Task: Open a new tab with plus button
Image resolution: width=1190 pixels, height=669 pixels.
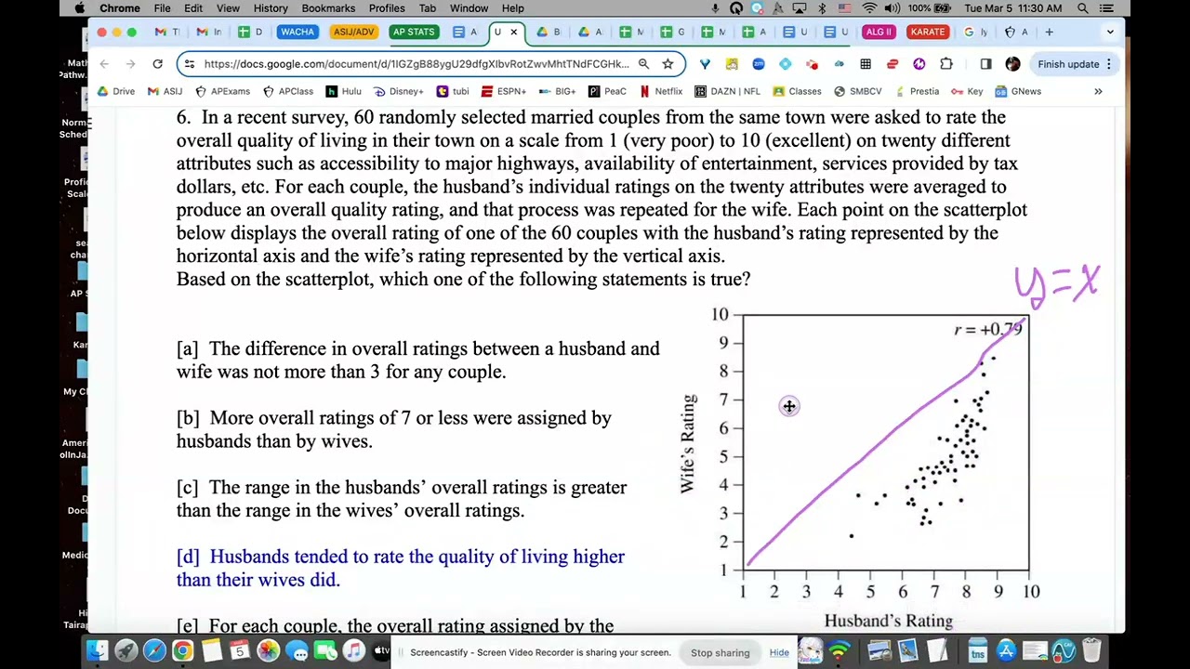Action: [x=1049, y=32]
